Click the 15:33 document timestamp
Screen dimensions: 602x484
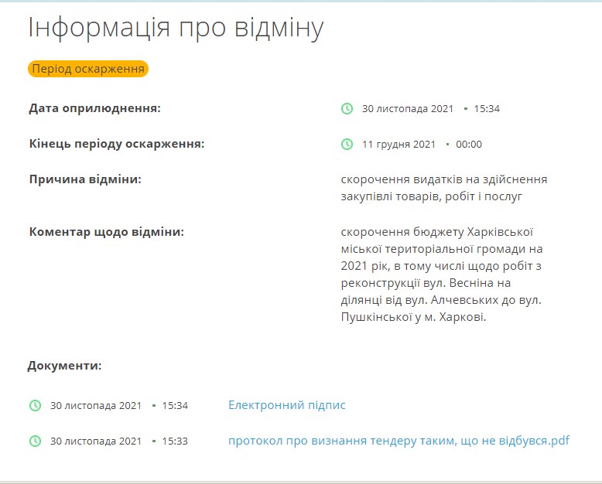tap(175, 441)
